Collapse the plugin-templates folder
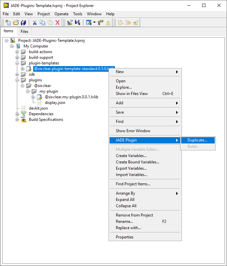Viewport: 227px width, 266px height. (17, 63)
